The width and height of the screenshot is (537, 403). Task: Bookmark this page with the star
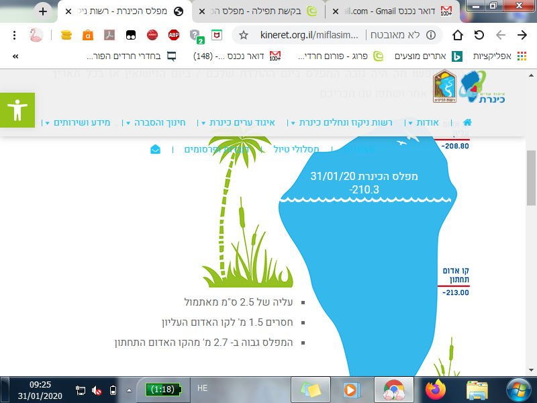point(244,35)
